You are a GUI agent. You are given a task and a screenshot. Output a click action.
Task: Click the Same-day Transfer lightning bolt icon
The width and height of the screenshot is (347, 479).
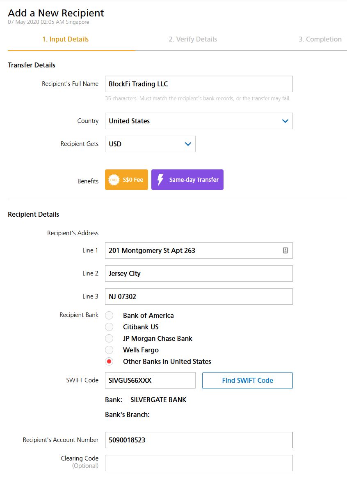pos(160,180)
